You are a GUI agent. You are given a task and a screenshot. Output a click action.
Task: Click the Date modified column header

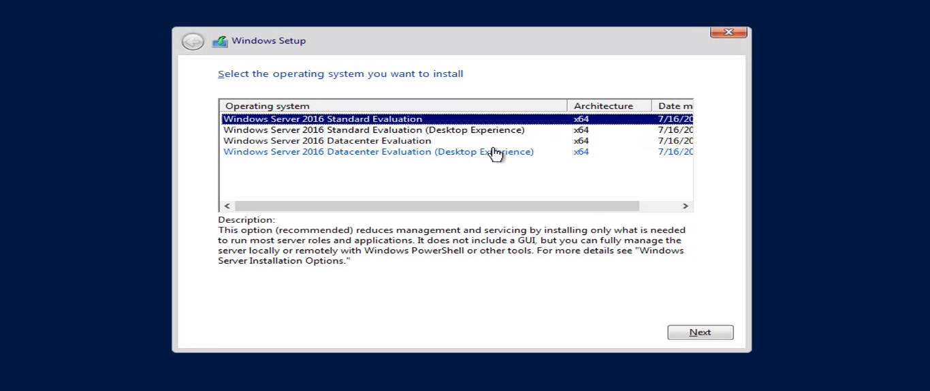673,106
